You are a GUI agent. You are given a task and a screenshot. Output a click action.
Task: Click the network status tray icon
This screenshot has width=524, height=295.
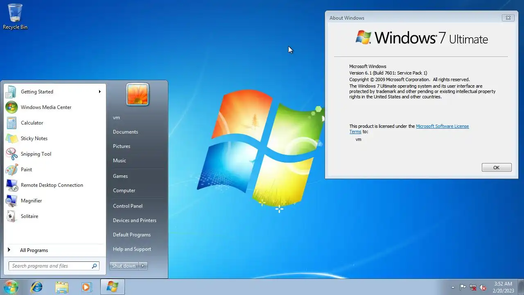[473, 287]
